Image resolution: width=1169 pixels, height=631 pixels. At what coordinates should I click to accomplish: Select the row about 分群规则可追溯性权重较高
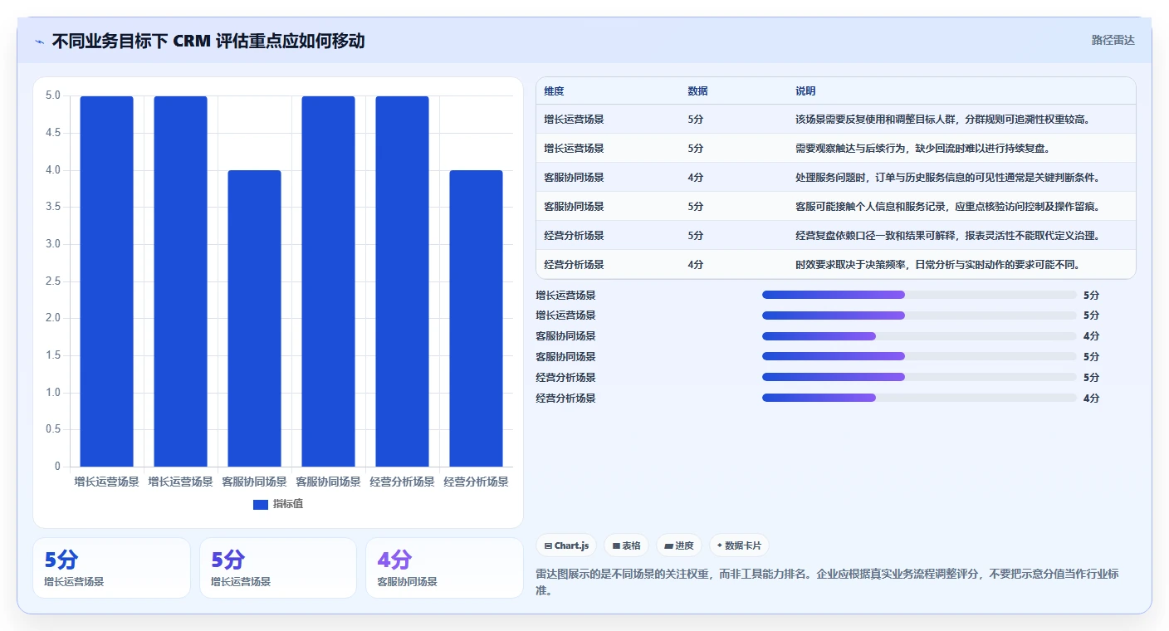(835, 120)
